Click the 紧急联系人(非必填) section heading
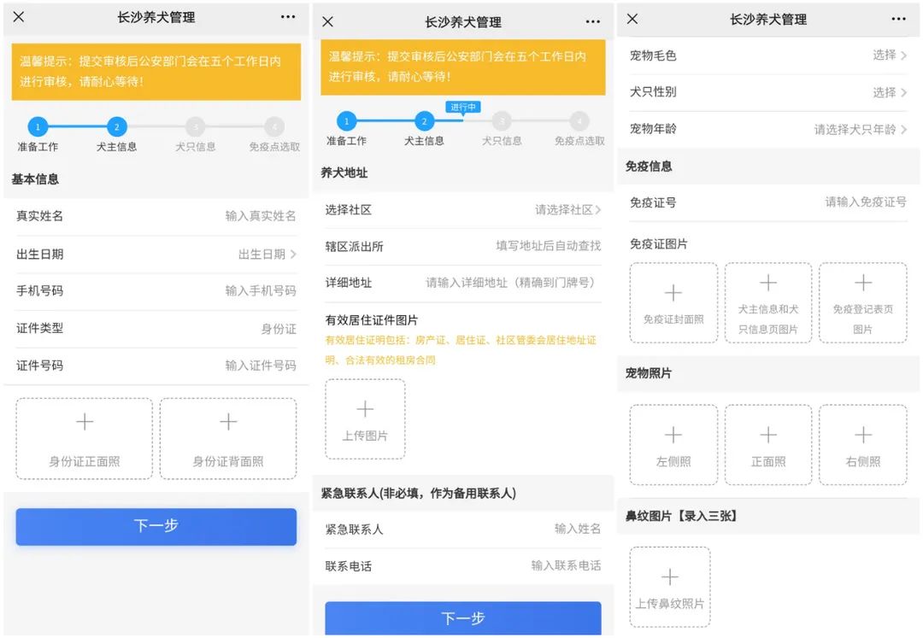923x638 pixels. point(418,493)
